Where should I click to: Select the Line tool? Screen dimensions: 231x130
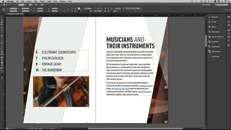tap(2, 33)
